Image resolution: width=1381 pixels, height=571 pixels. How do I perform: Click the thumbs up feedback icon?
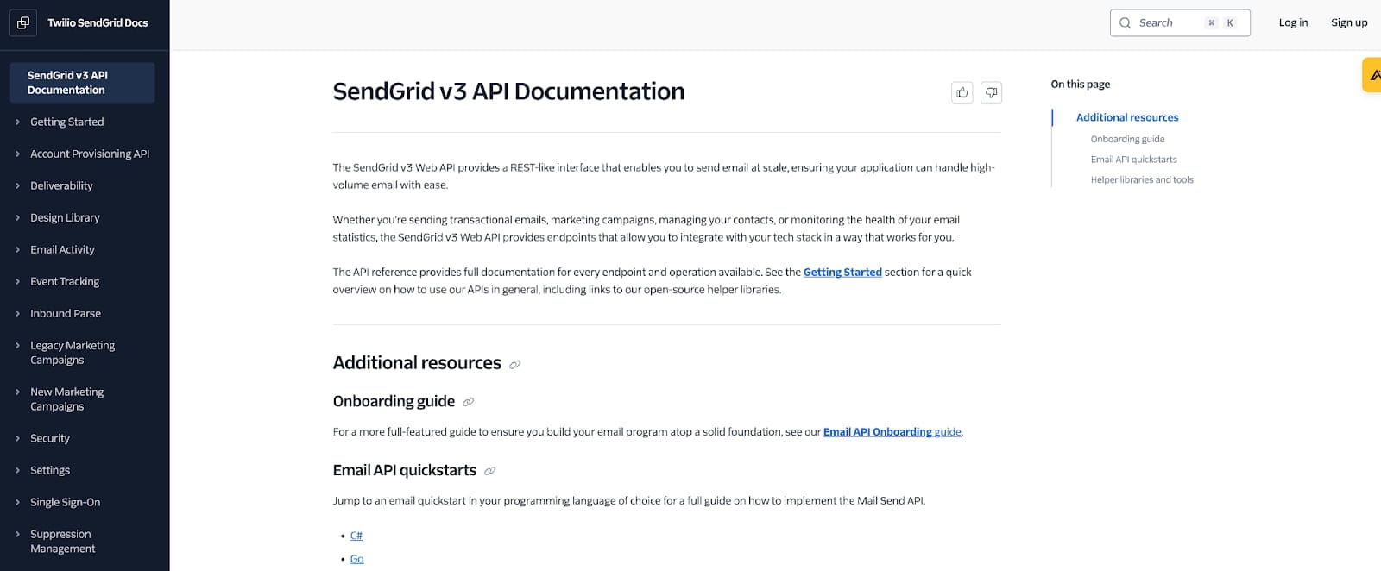pyautogui.click(x=962, y=92)
